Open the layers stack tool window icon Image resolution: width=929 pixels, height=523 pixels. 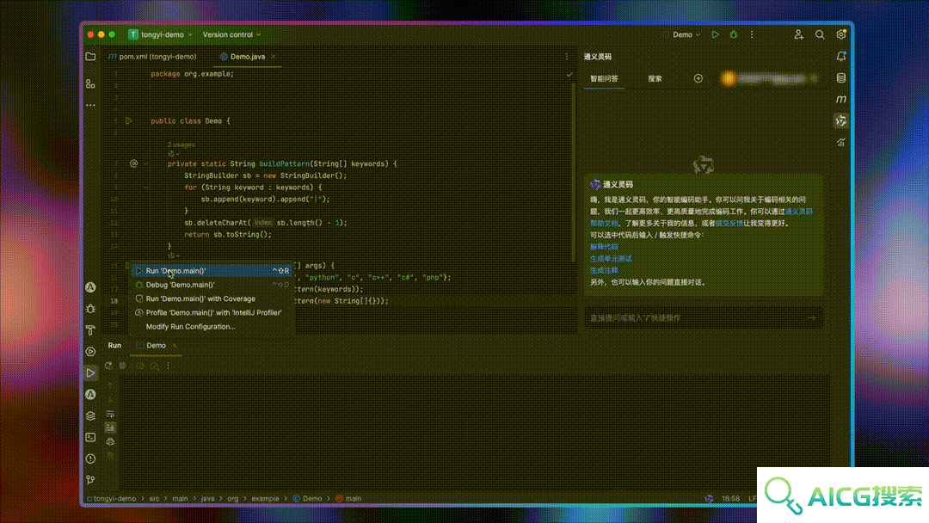point(90,415)
